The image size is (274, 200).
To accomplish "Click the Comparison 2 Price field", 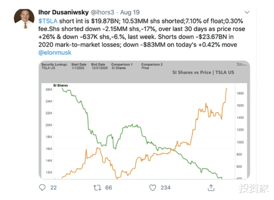I will pos(152,66).
